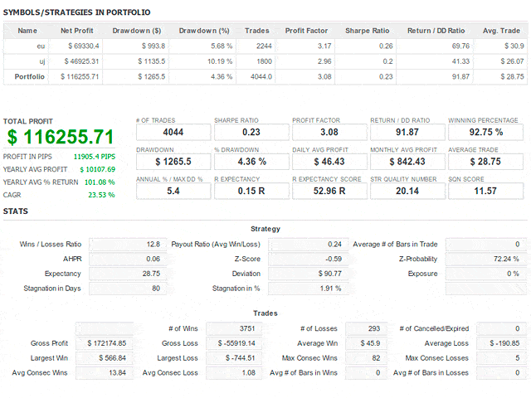Screen dimensions: 531x398
Task: Click the # of Trades box showing 4044
Action: click(173, 132)
